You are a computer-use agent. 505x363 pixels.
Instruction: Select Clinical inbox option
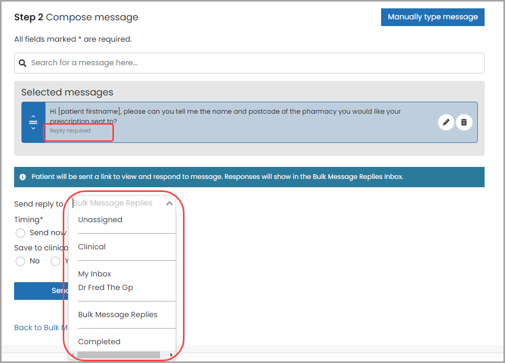92,247
